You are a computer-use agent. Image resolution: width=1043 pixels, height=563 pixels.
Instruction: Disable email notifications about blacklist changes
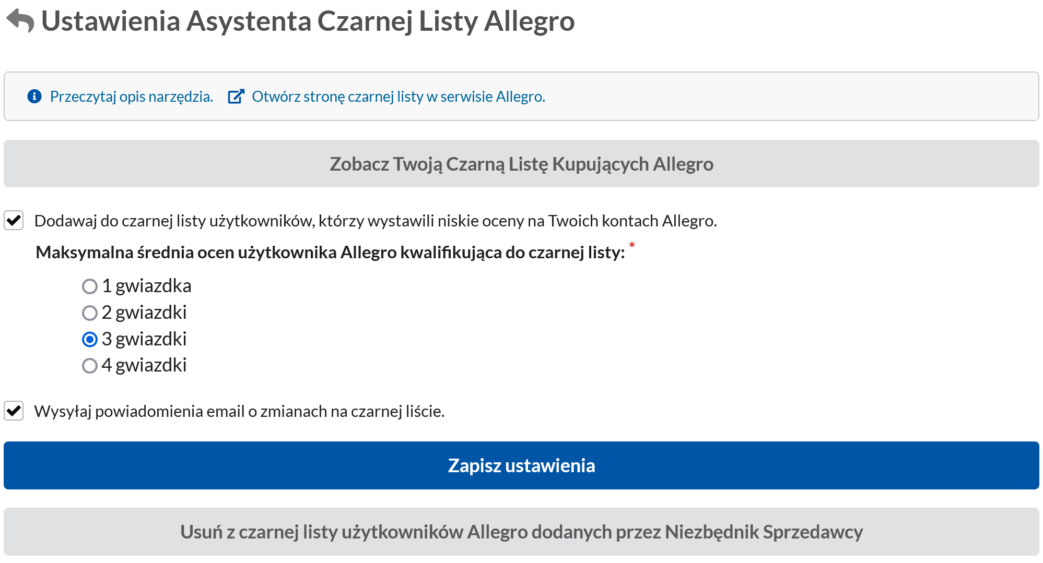(x=15, y=411)
